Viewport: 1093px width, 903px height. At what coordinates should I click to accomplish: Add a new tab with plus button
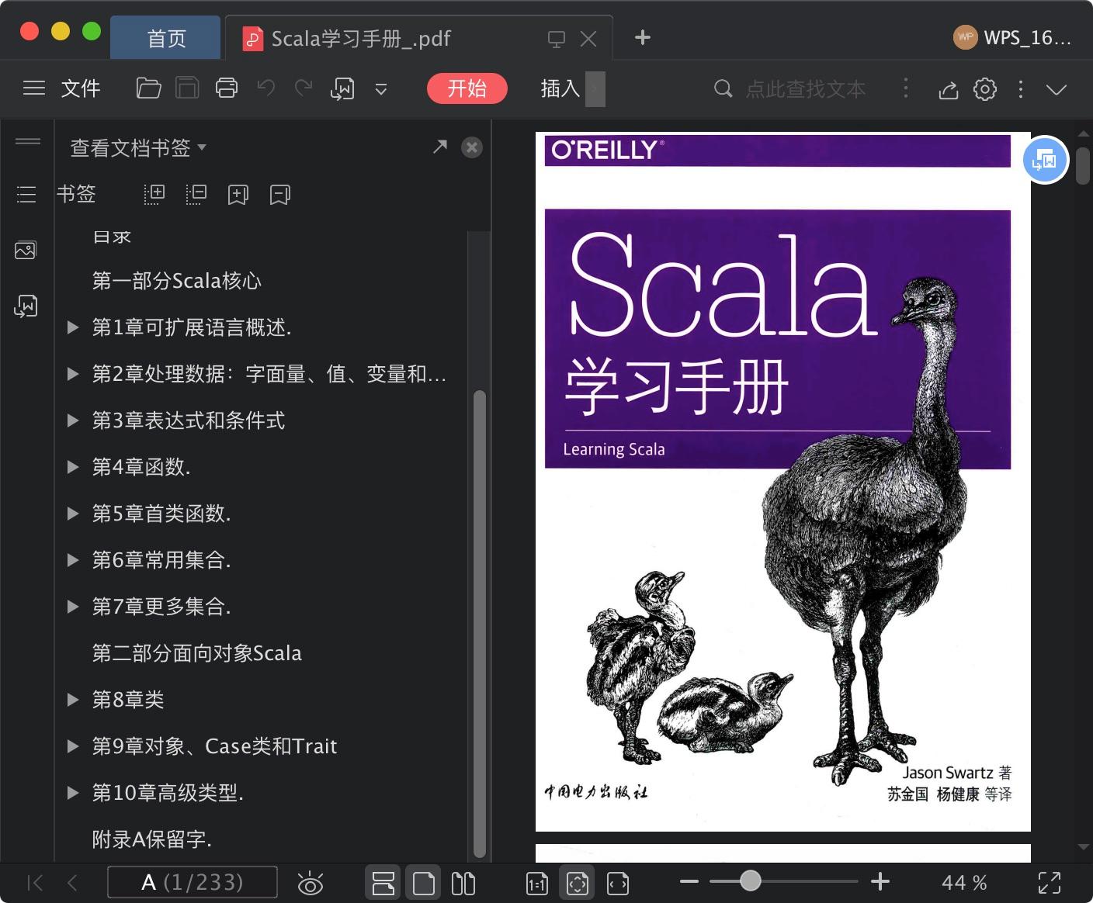click(643, 37)
